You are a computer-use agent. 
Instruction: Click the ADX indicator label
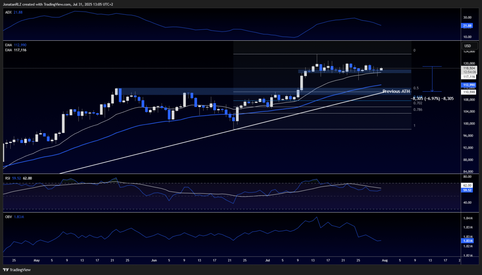pyautogui.click(x=8, y=12)
